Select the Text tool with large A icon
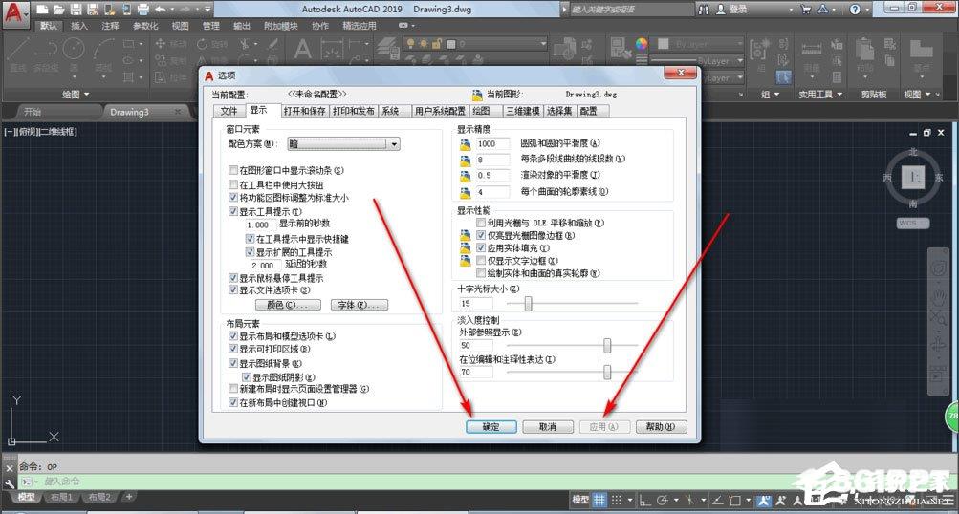This screenshot has height=514, width=959. [x=303, y=49]
